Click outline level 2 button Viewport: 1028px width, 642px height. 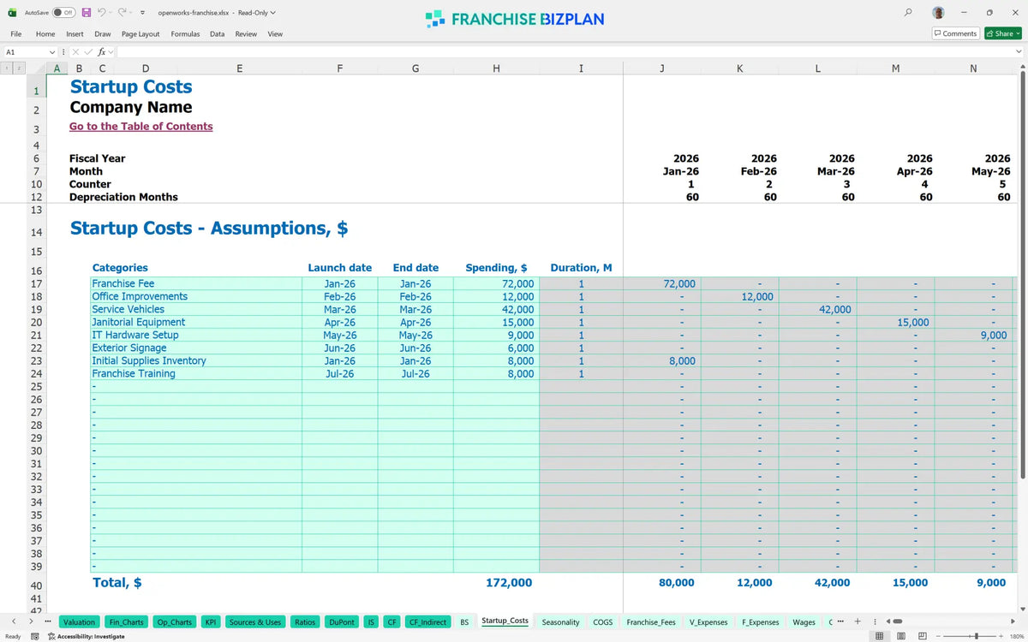[20, 68]
